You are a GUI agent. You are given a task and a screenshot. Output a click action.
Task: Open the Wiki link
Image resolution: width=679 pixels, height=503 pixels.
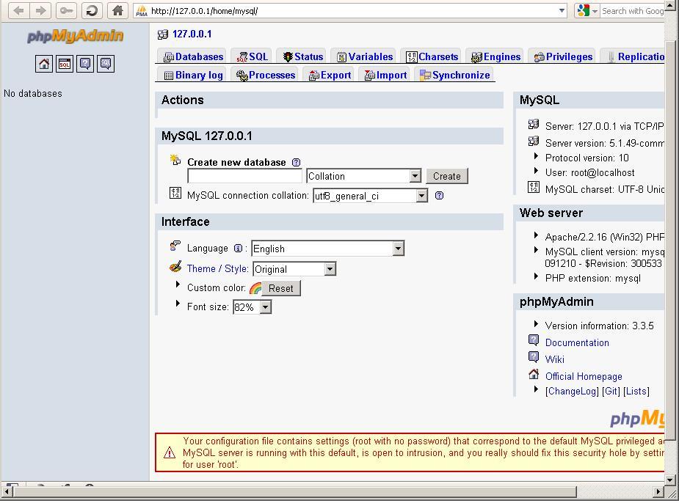(554, 359)
